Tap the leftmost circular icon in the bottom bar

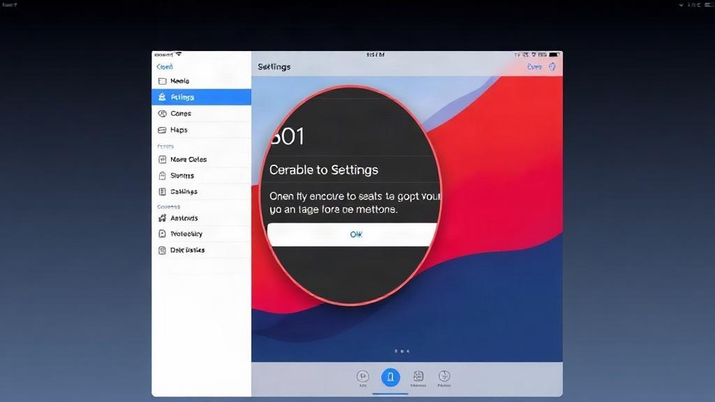[362, 376]
